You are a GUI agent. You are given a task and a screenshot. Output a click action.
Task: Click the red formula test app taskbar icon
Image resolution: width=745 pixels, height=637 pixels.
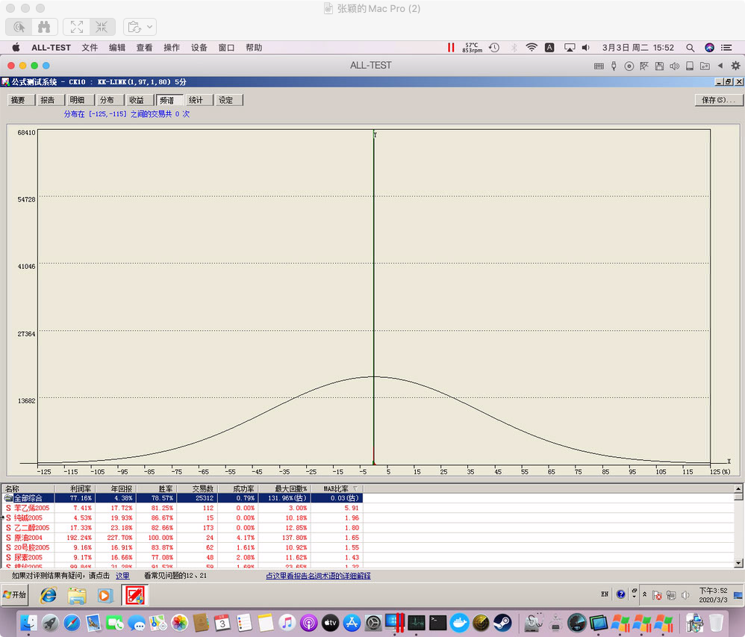click(135, 595)
